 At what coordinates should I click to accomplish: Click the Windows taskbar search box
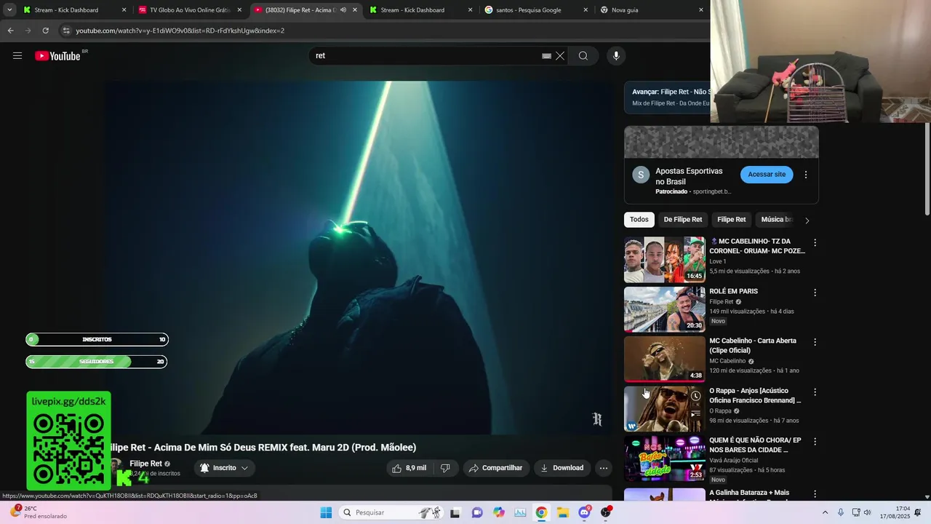click(391, 512)
